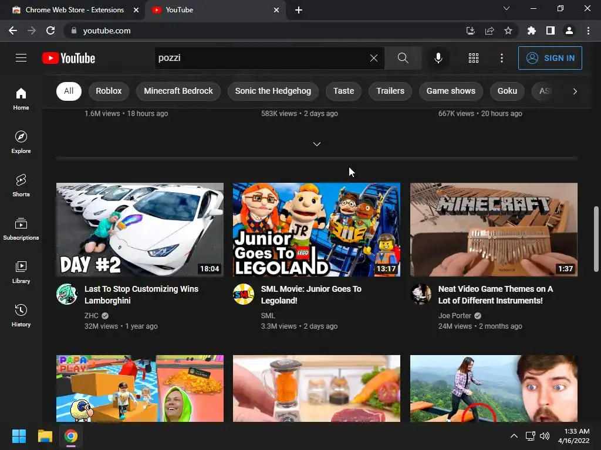Click the install app icon in address bar
Viewport: 601px width, 450px height.
click(471, 30)
